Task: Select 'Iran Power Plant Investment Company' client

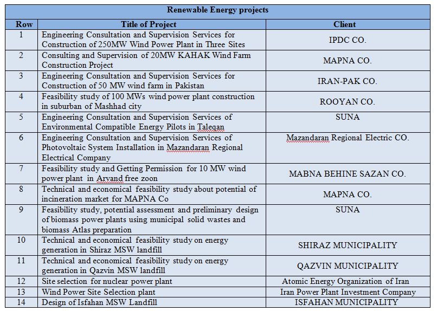Action: [x=348, y=292]
